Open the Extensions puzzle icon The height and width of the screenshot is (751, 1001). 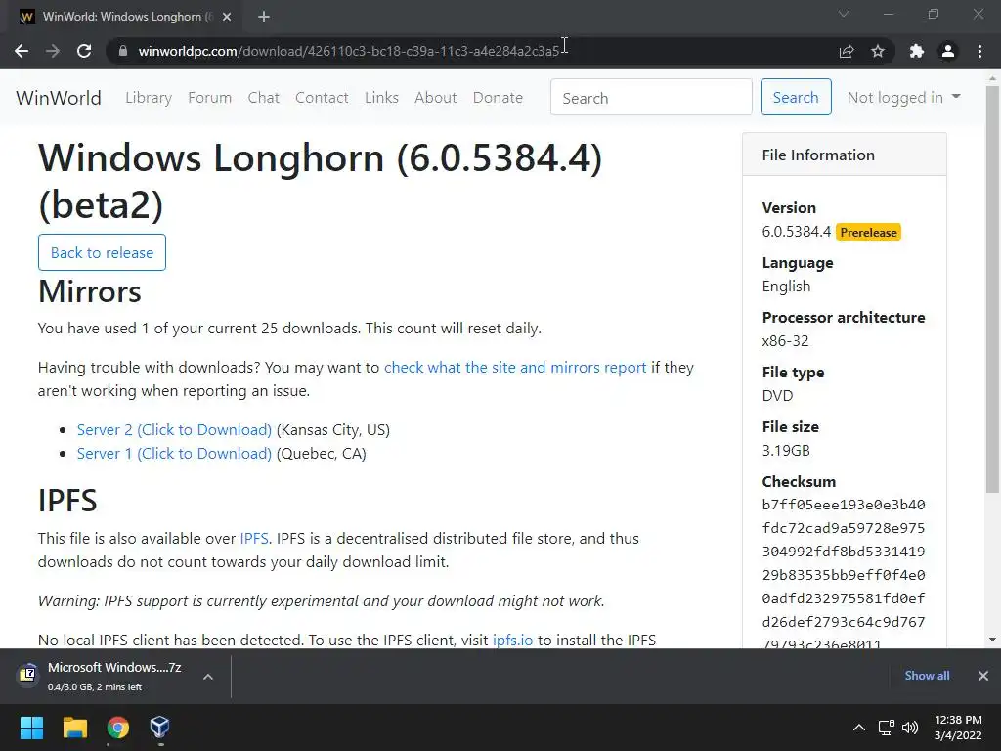click(917, 51)
